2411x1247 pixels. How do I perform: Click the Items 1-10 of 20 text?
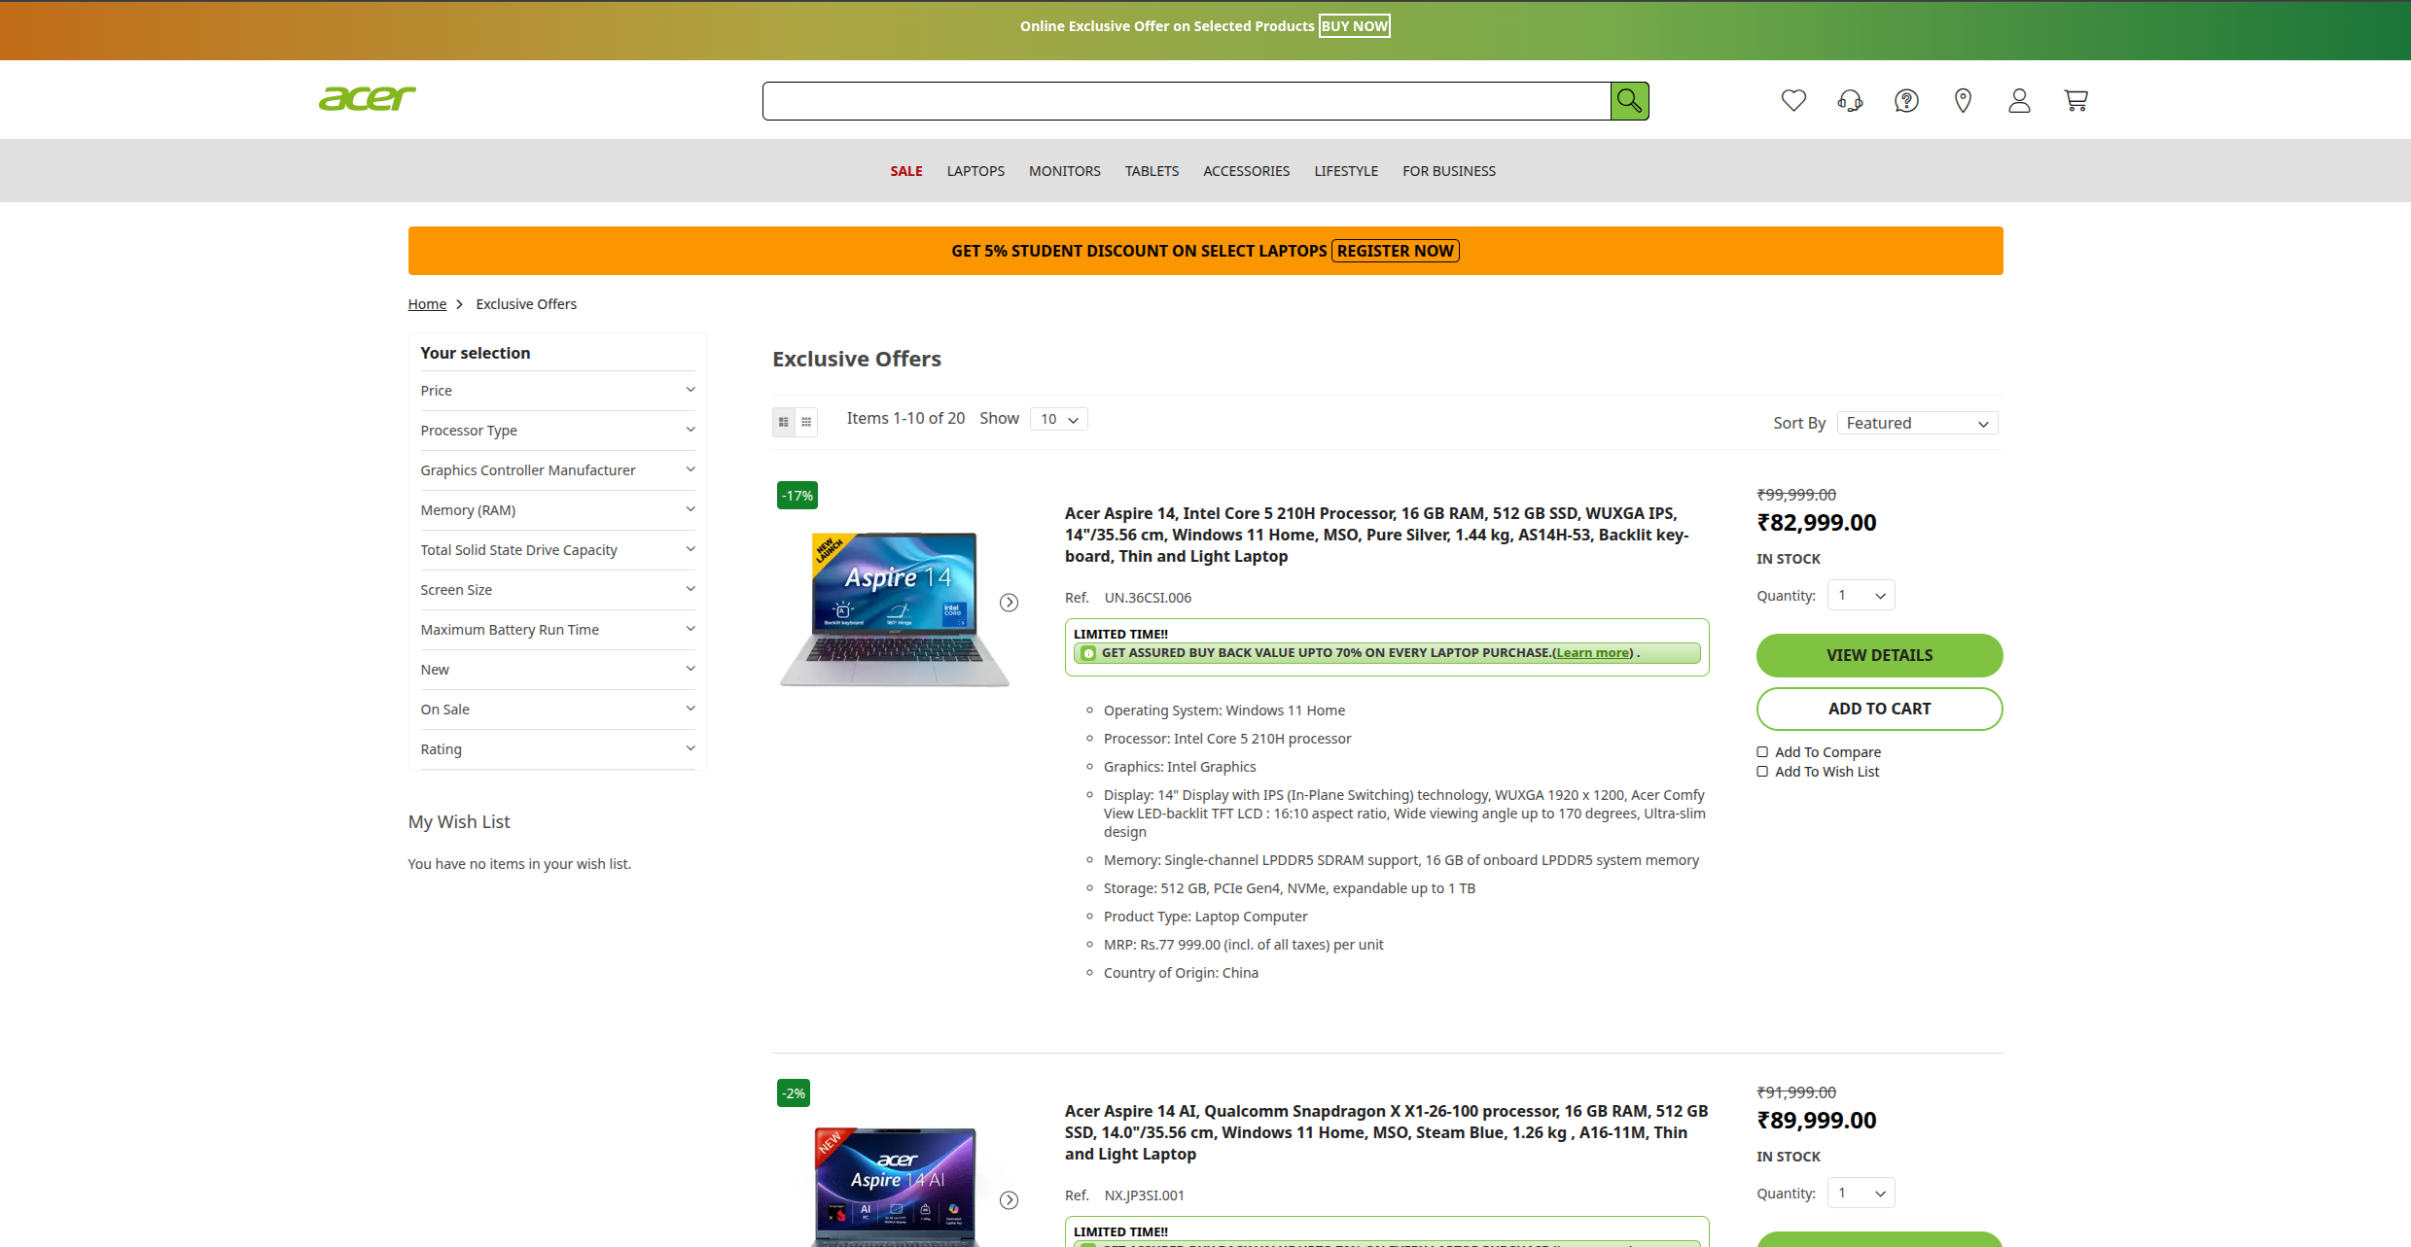[905, 418]
